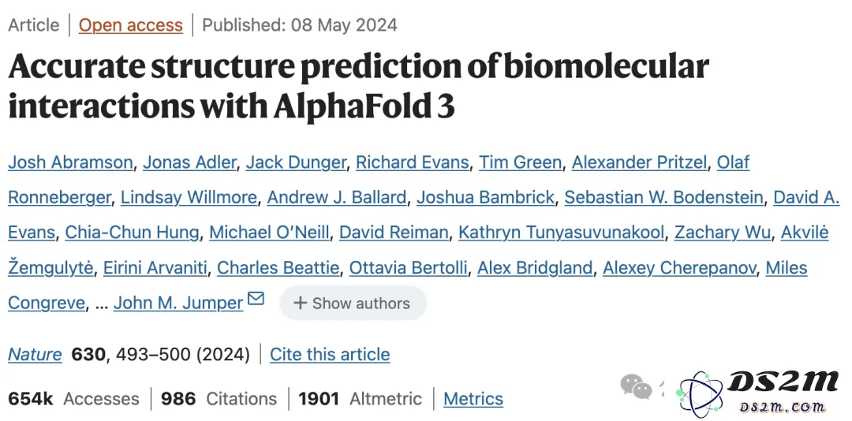852x421 pixels.
Task: Click the envelope icon beside John M. Jumper
Action: pos(256,298)
